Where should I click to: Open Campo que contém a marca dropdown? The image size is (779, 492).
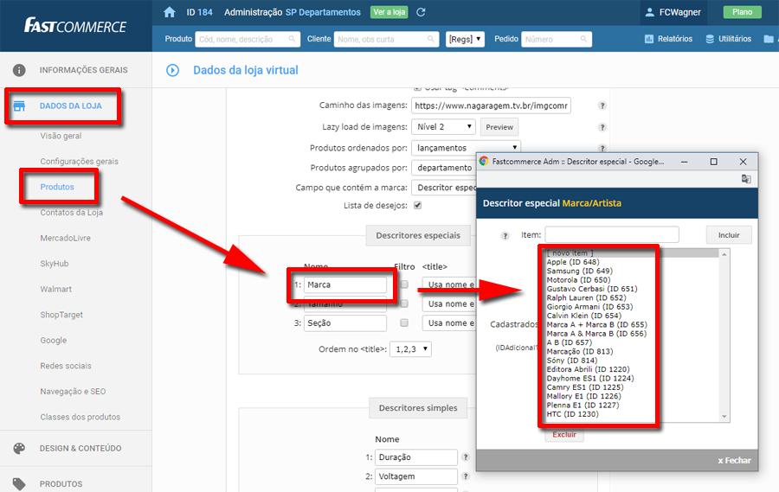[444, 188]
